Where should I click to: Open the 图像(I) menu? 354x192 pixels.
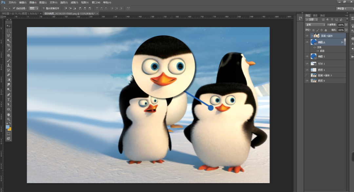[x=33, y=3]
